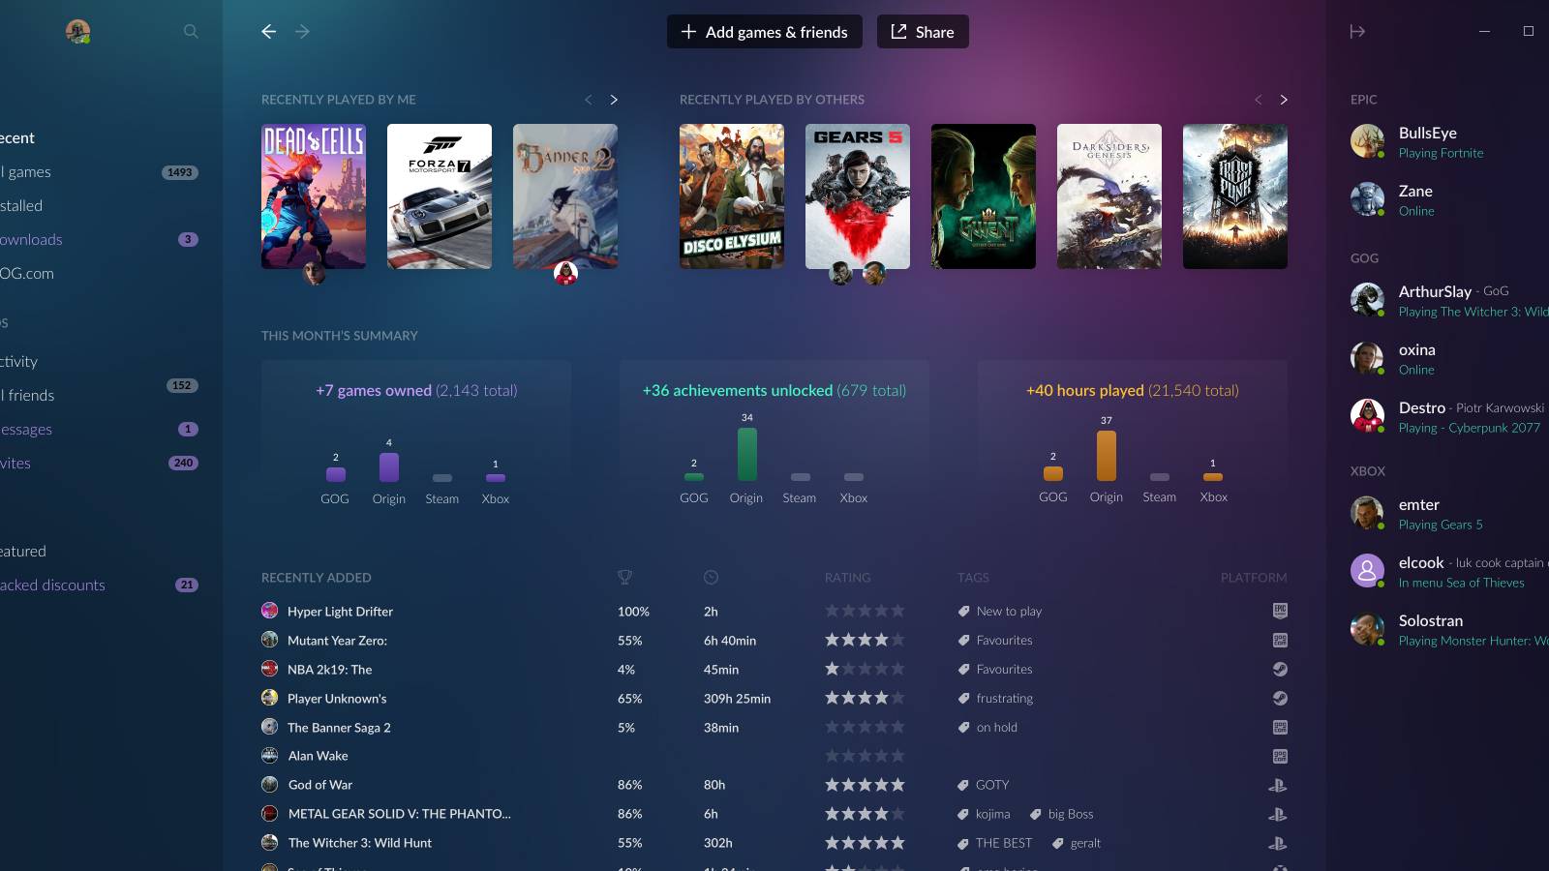
Task: Open Zane's friend avatar
Action: [x=1367, y=199]
